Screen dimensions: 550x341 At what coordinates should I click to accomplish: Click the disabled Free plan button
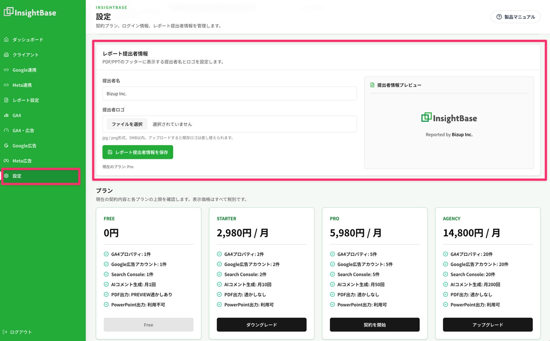148,325
